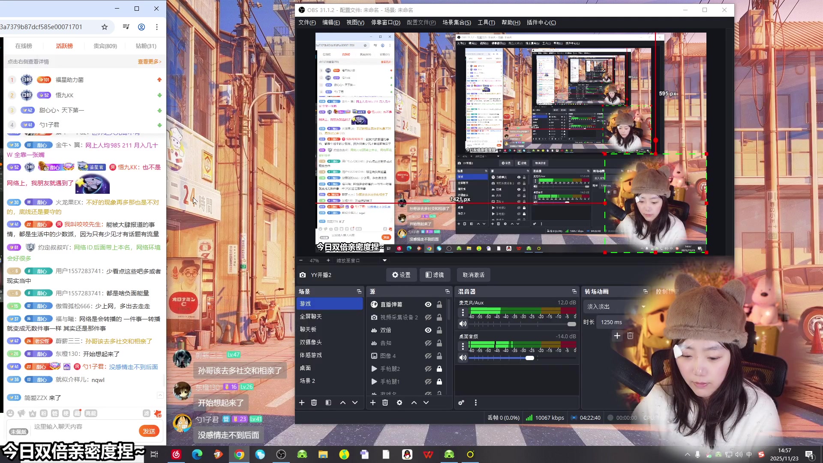Pop out the 混音器 dock panel

coord(574,292)
